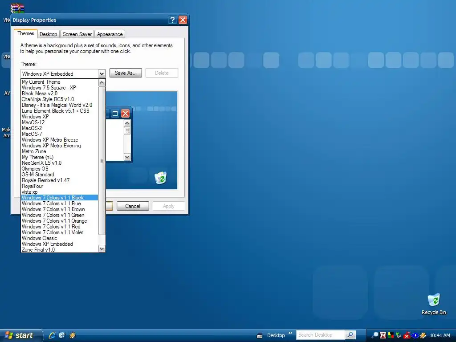This screenshot has height=342, width=456.
Task: Choose the MacOS-2 theme
Action: coord(60,128)
